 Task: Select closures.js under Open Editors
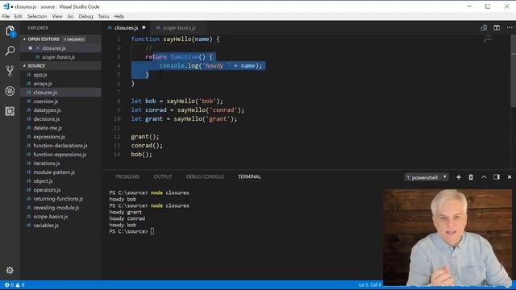(61, 48)
